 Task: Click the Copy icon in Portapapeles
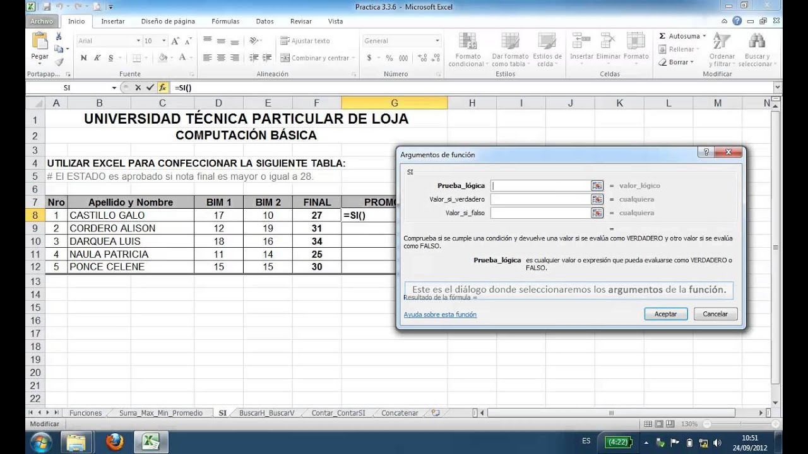(59, 49)
